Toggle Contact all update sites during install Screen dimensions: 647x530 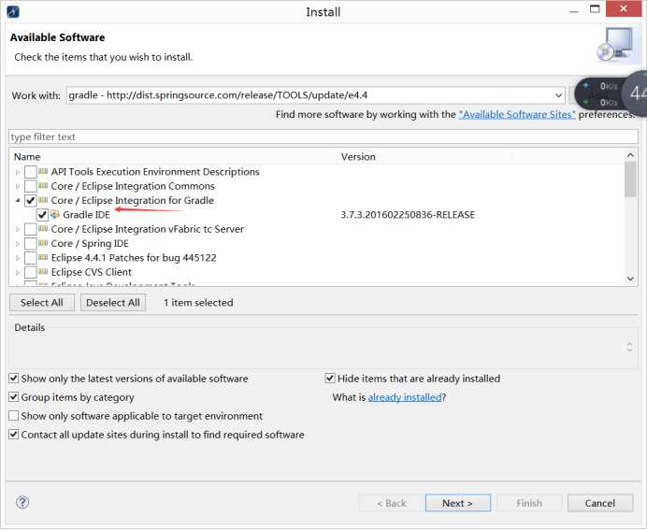point(14,435)
